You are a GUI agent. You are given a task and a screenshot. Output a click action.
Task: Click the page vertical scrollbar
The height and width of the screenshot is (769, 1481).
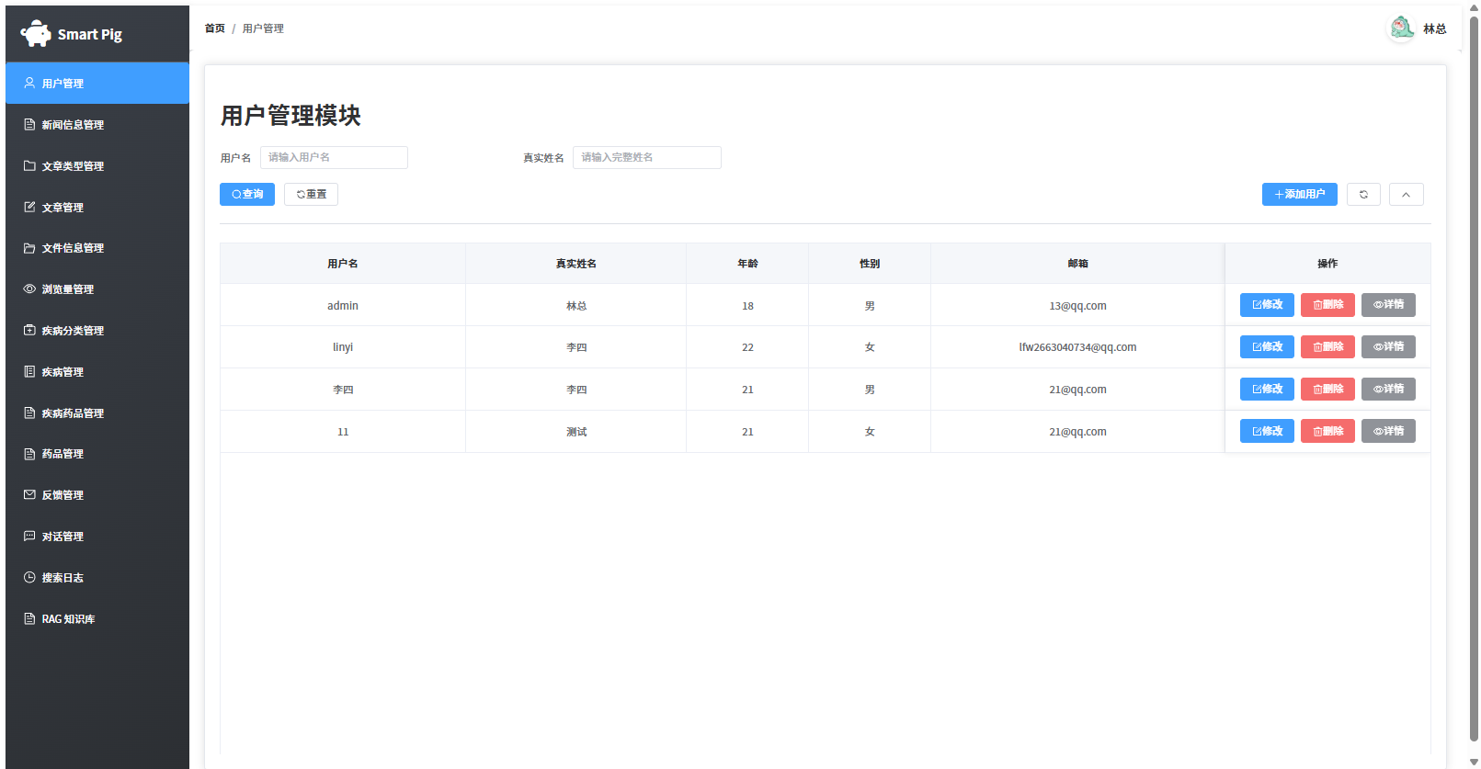pos(1474,379)
